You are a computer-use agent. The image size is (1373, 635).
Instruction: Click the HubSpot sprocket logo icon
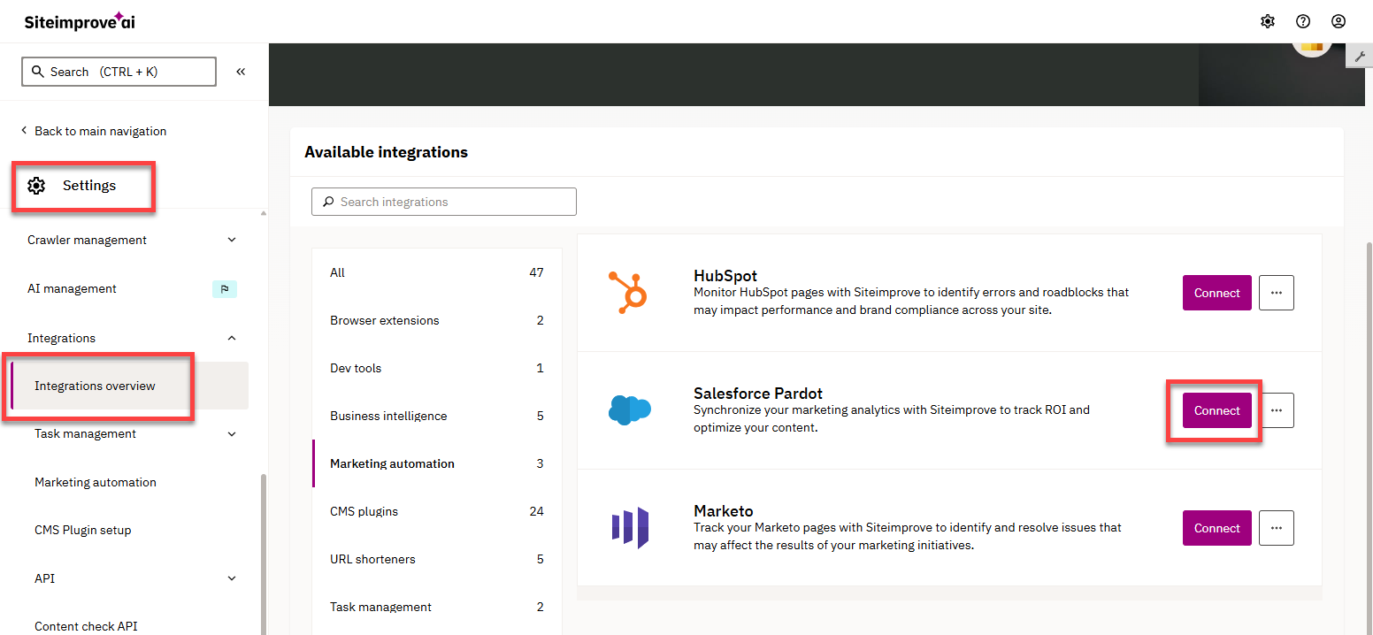pos(629,289)
